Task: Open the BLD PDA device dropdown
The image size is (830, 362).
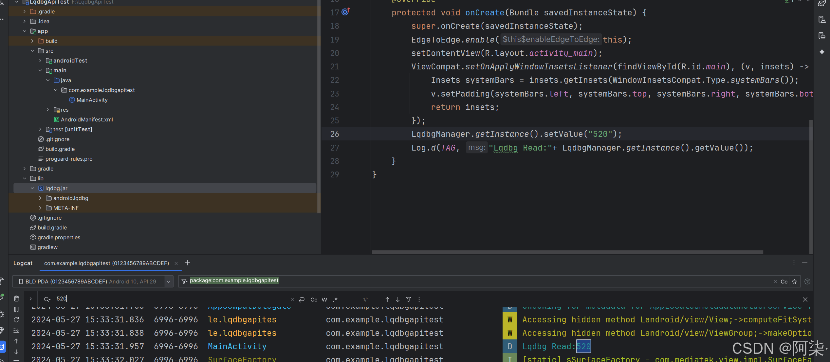Action: pyautogui.click(x=169, y=281)
